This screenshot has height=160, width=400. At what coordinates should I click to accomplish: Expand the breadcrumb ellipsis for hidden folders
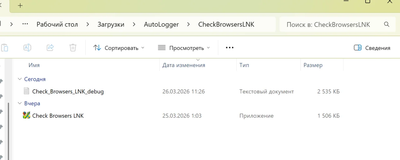(x=25, y=24)
